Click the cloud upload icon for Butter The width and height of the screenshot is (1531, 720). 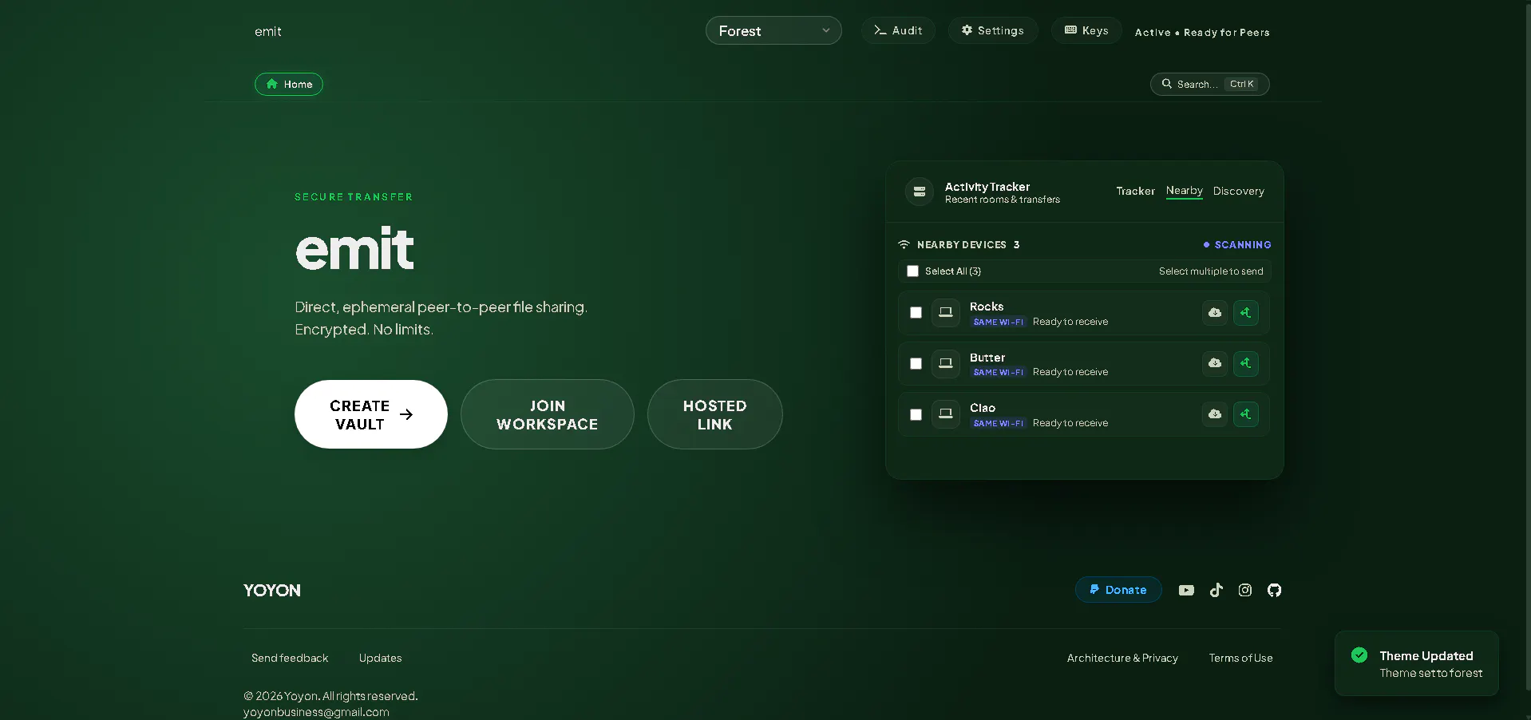point(1215,363)
